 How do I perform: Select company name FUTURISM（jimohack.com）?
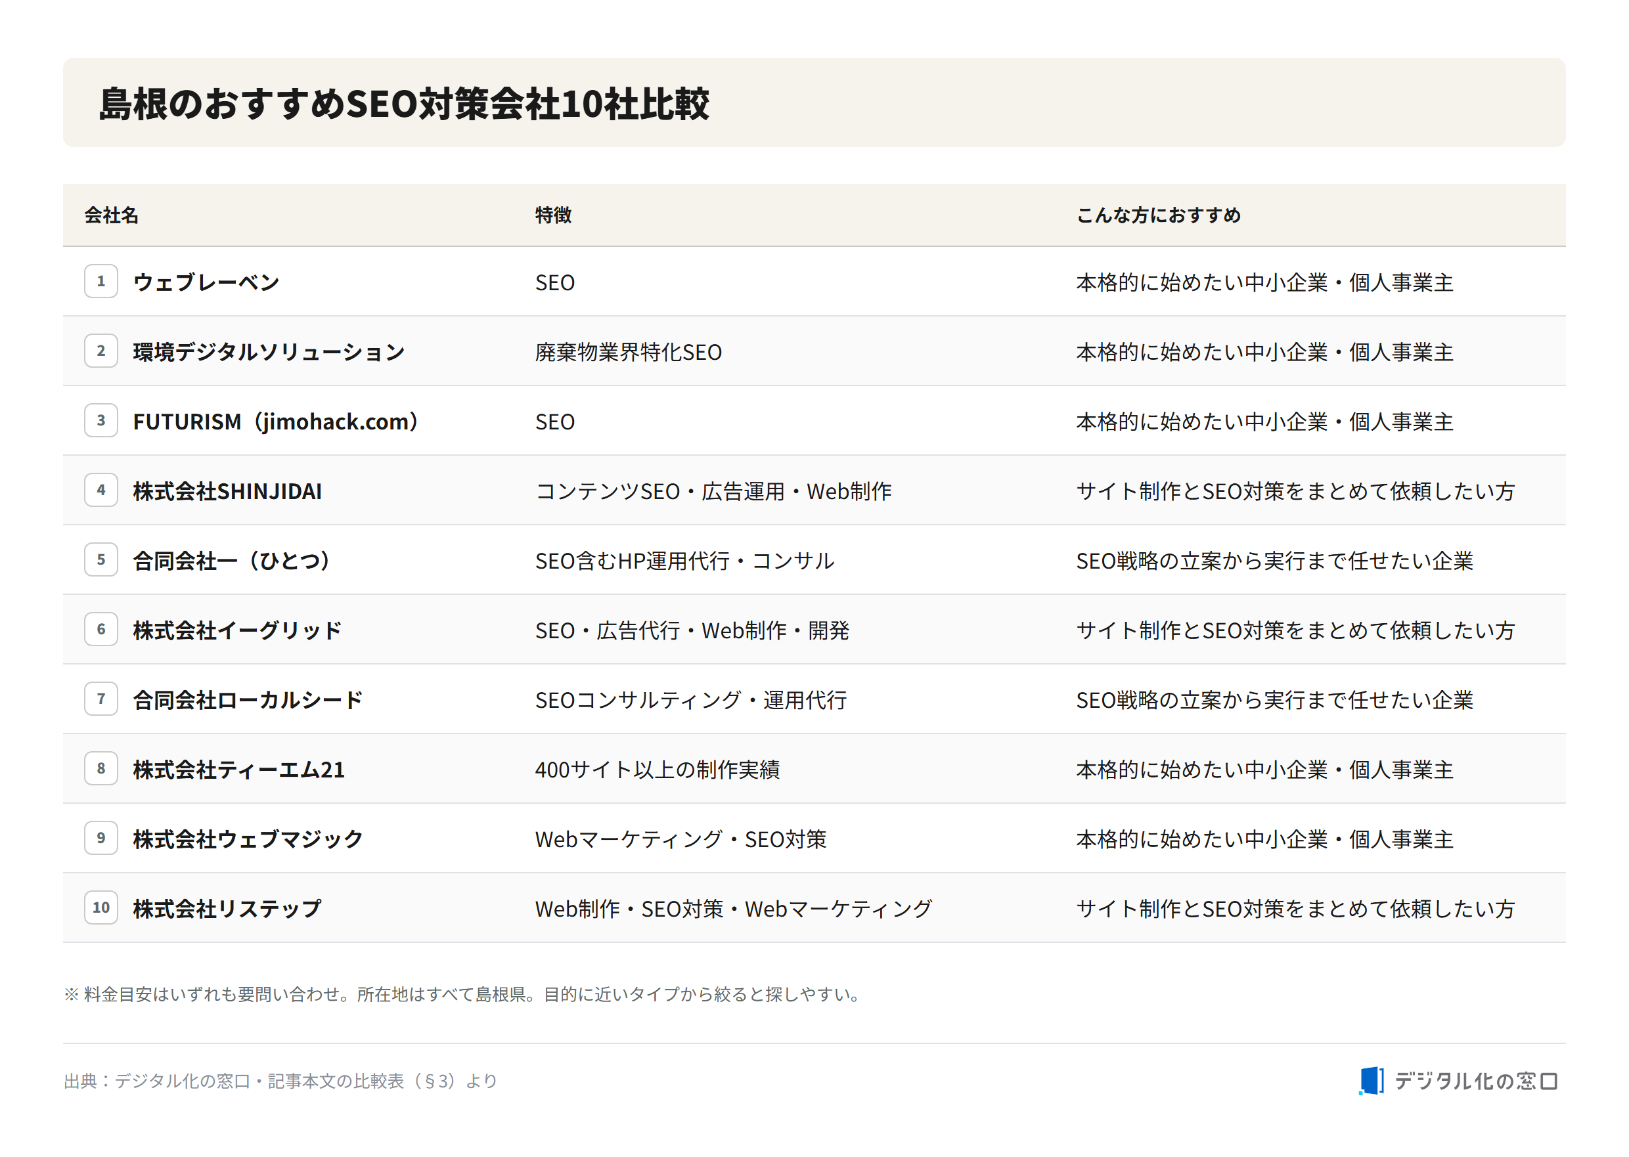275,422
